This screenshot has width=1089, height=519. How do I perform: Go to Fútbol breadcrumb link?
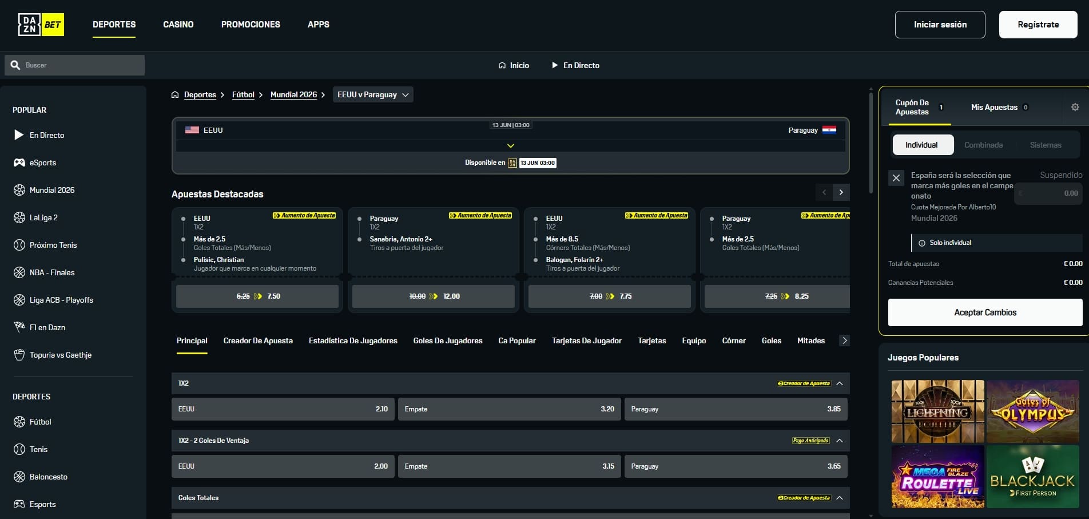[x=243, y=94]
